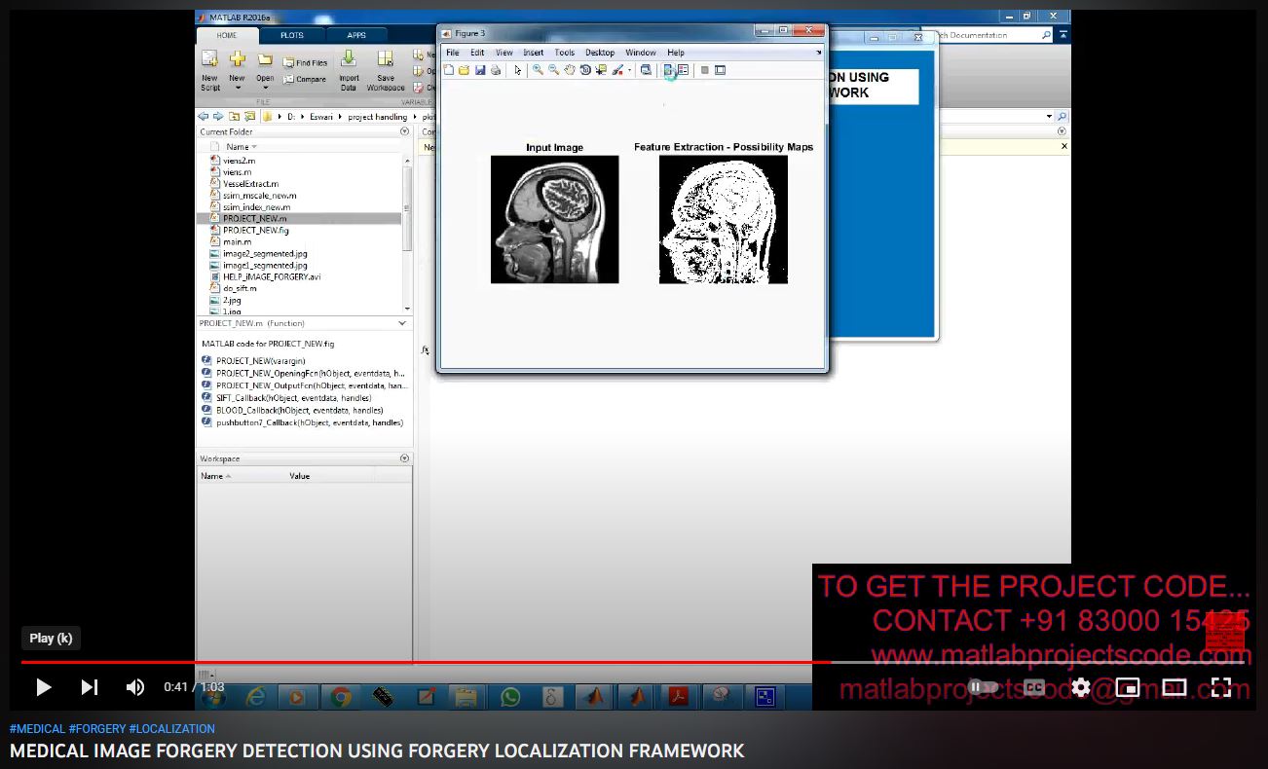Collapse the PROJECT_NEW.m details panel chevron
The width and height of the screenshot is (1268, 769).
pyautogui.click(x=402, y=323)
